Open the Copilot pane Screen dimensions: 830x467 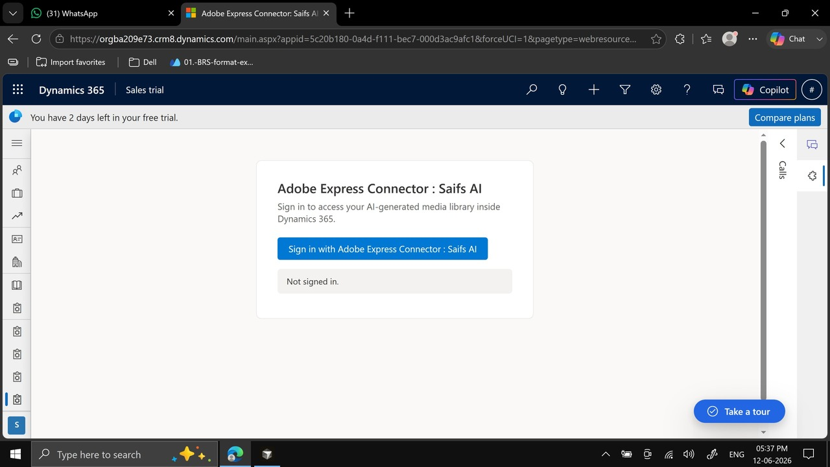tap(765, 90)
